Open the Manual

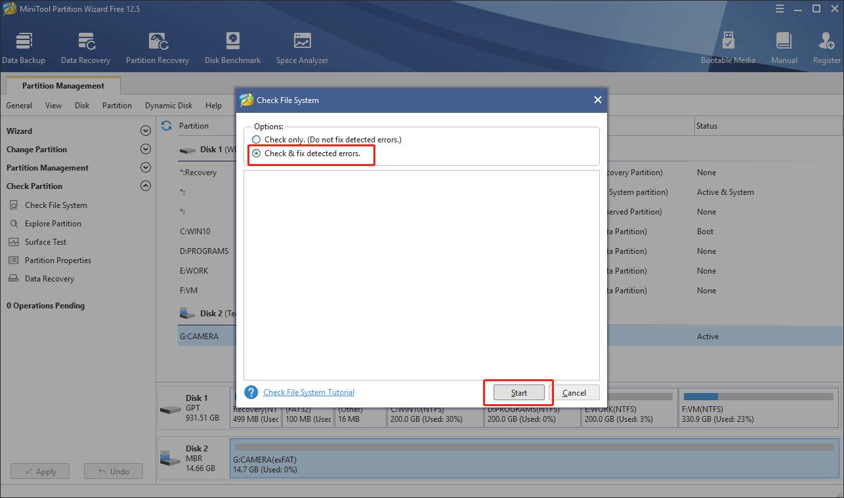click(784, 46)
